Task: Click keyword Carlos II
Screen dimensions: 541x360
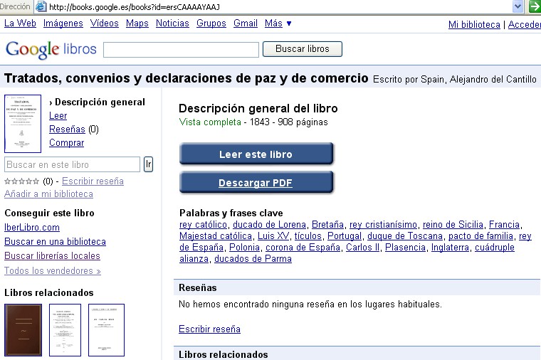Action: tap(362, 248)
